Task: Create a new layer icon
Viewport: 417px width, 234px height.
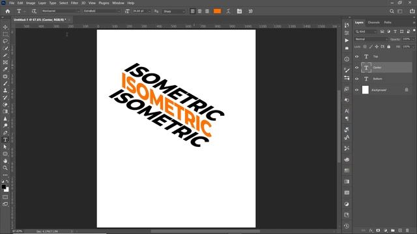Action: coord(400,231)
